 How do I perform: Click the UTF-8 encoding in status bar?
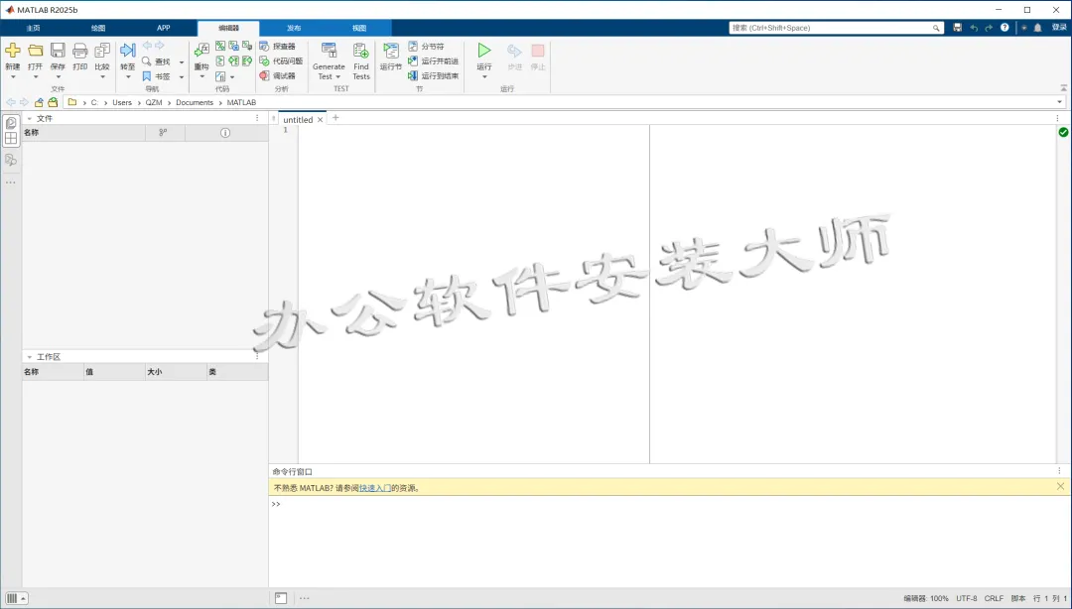click(x=967, y=599)
